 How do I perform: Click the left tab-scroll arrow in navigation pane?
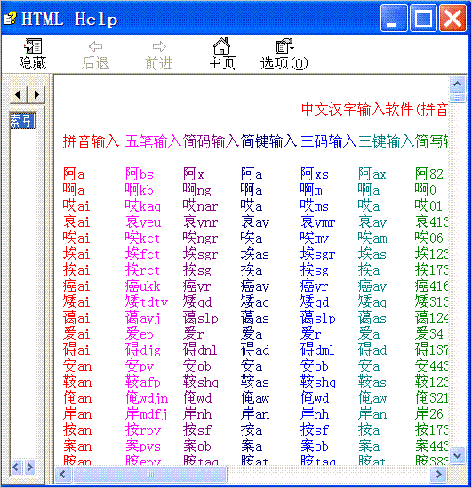pyautogui.click(x=18, y=94)
